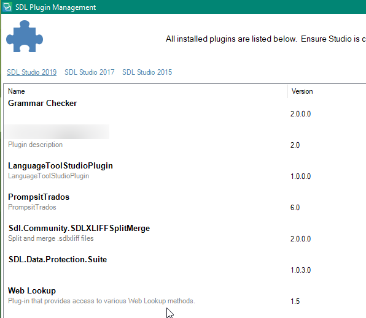Click the grey PrompsitTrados description line
Viewport: 366px width, 318px height.
(x=32, y=207)
